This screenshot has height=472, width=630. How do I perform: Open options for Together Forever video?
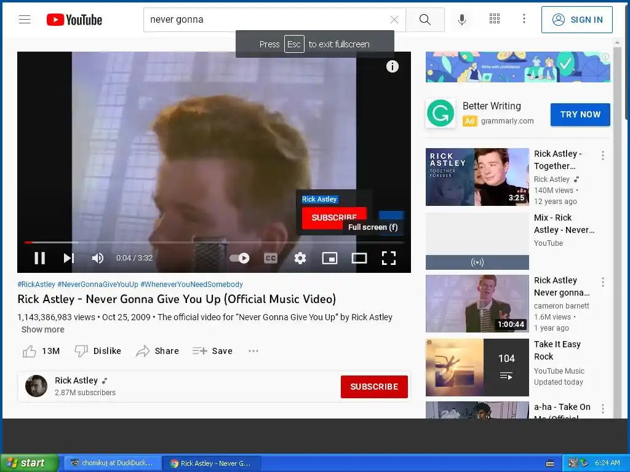click(x=603, y=155)
